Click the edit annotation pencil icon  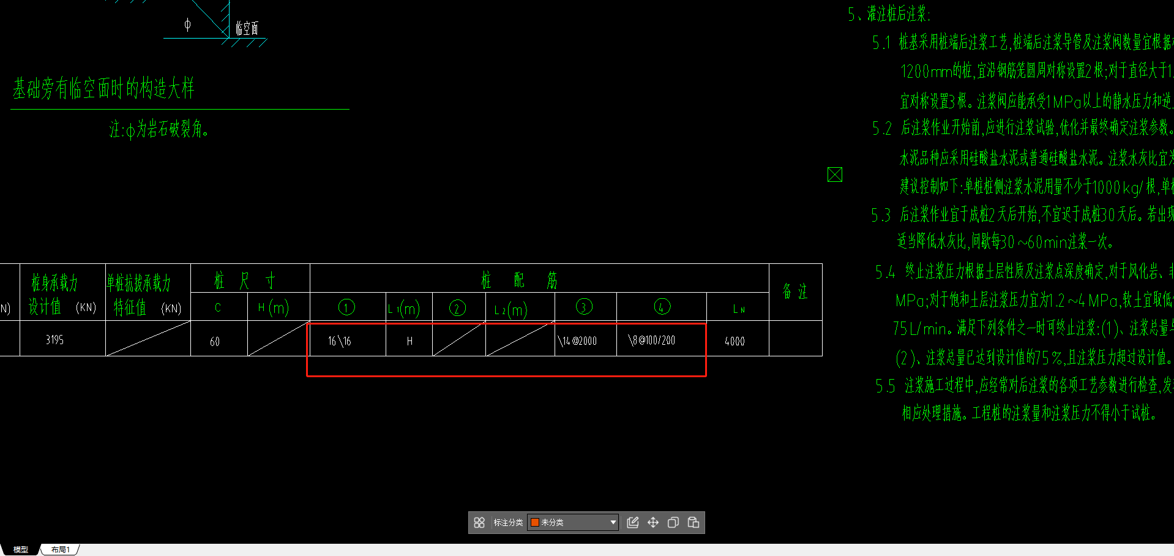click(633, 522)
